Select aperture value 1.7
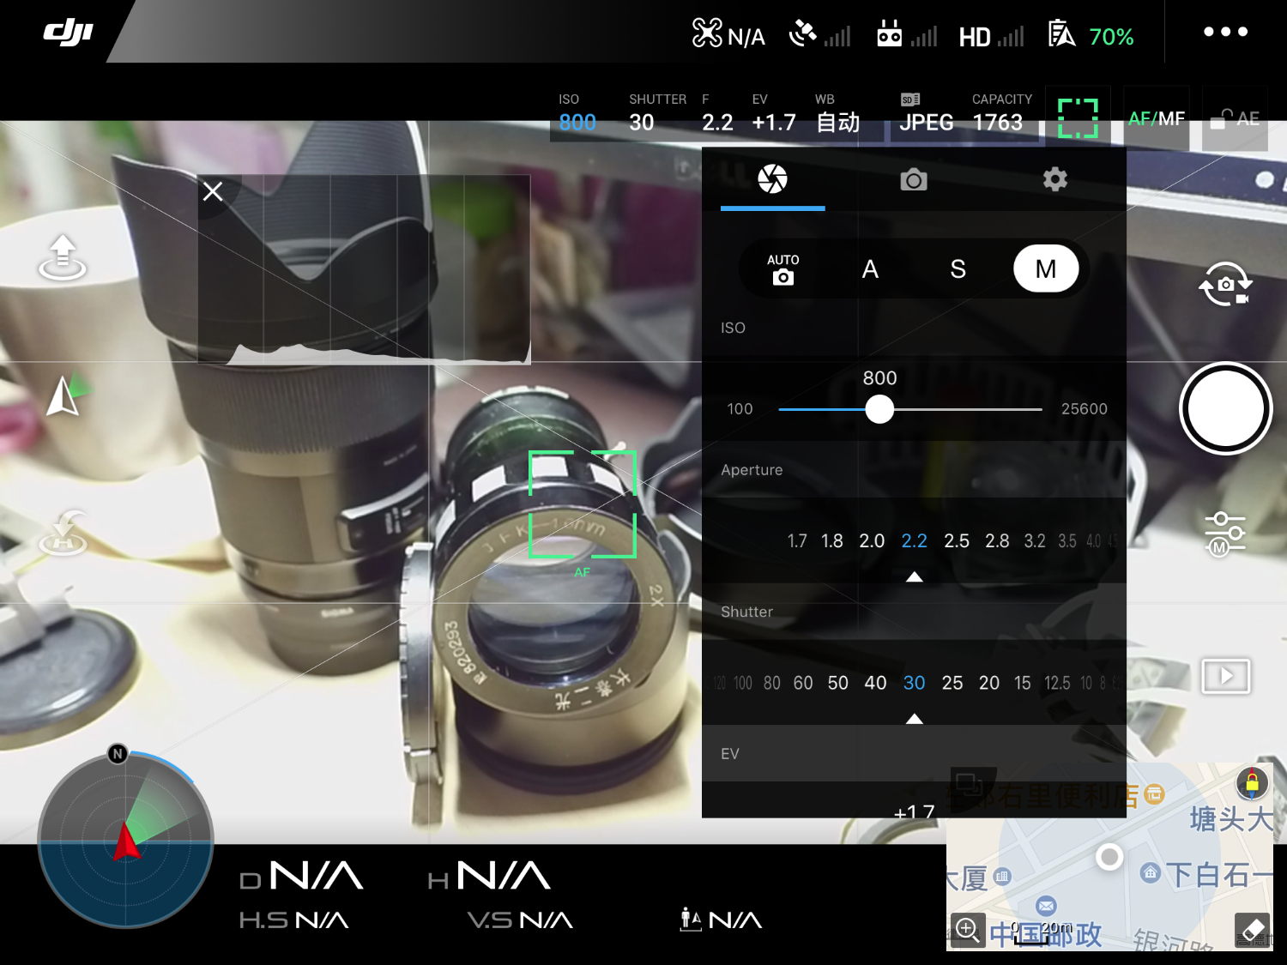Screen dimensions: 1287x965 pyautogui.click(x=797, y=541)
